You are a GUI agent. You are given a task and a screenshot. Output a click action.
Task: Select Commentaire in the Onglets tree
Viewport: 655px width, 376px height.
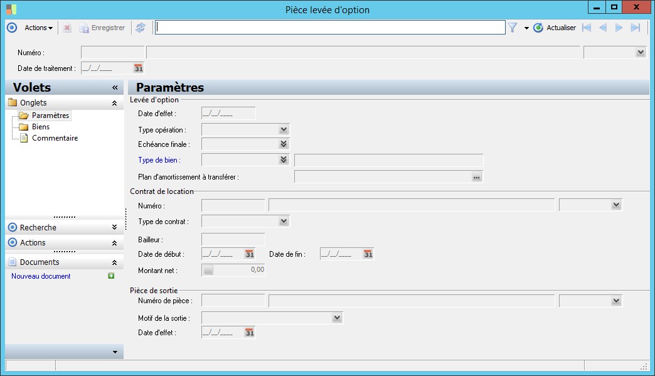pos(55,138)
